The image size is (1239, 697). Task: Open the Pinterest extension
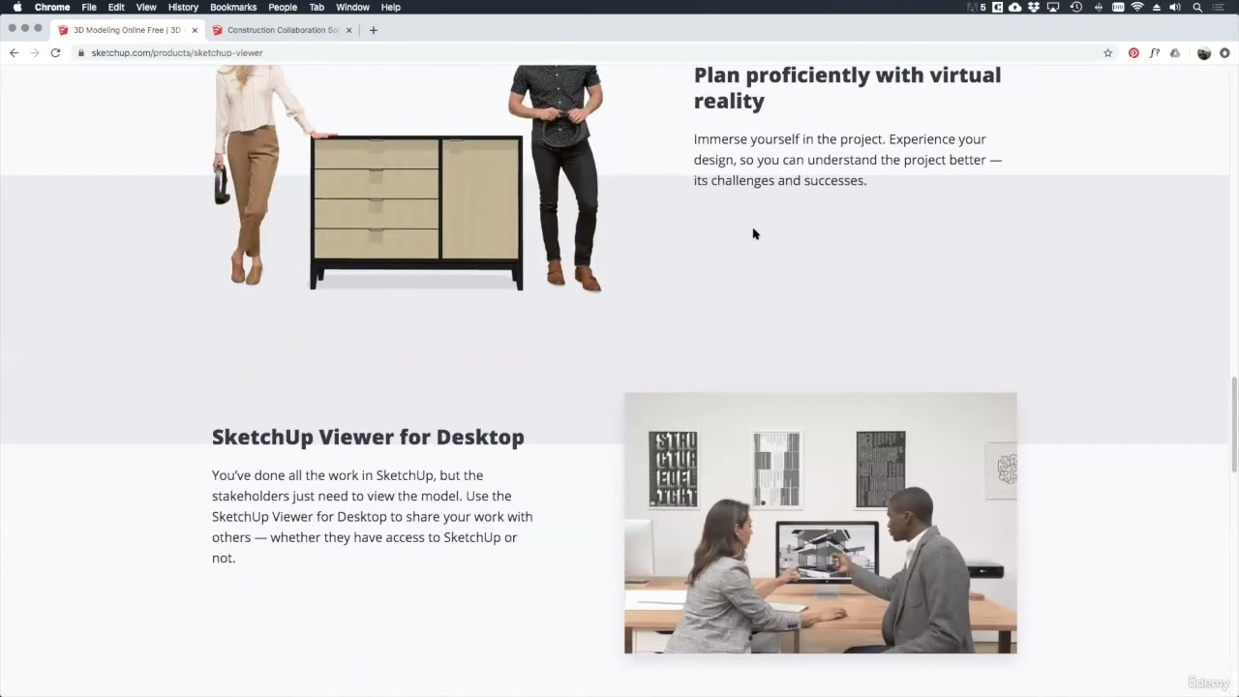point(1133,53)
